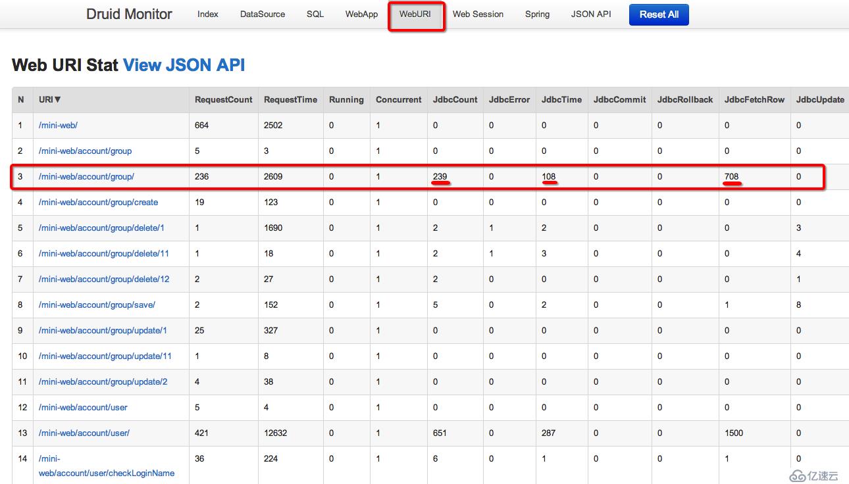
Task: Click RequestCount value 36
Action: coord(199,458)
